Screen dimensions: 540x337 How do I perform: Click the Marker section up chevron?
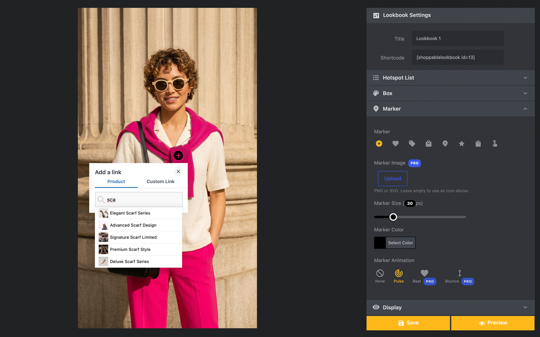[525, 109]
